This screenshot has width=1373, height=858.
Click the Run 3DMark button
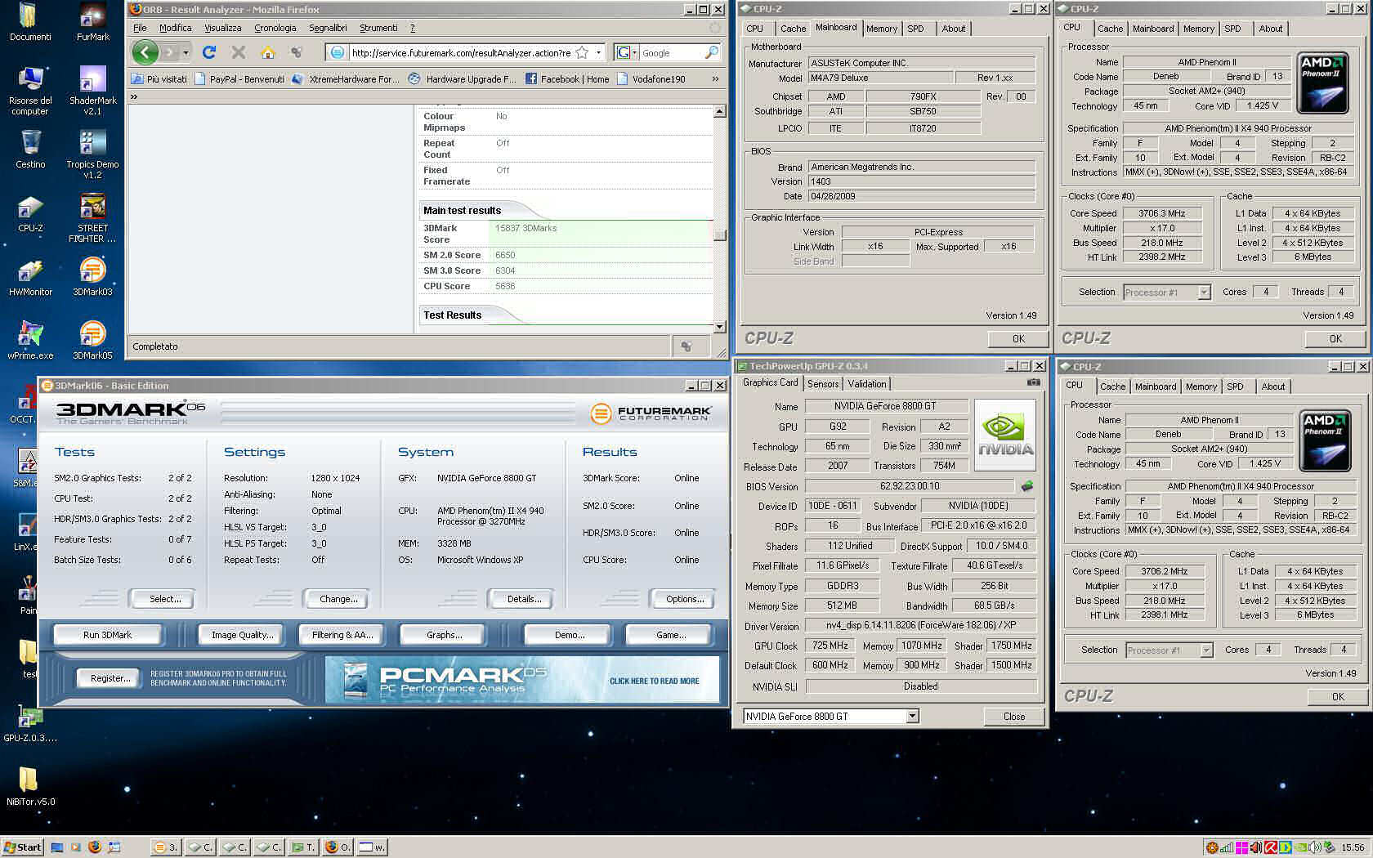point(107,635)
